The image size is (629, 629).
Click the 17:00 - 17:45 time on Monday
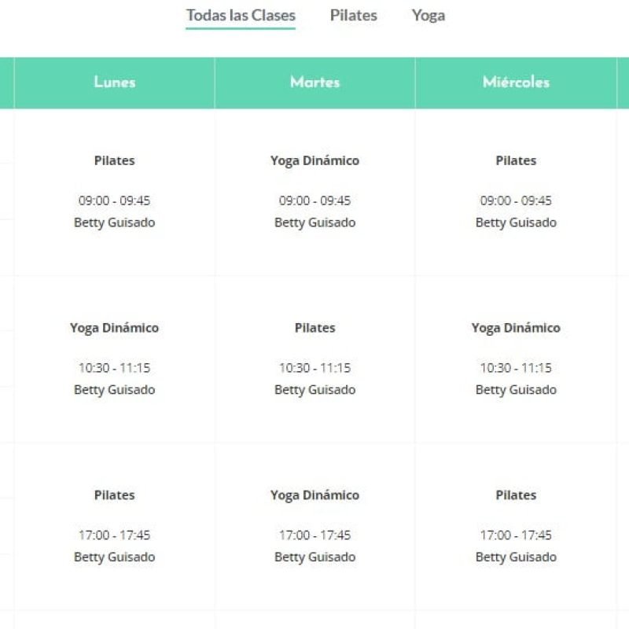pos(114,535)
